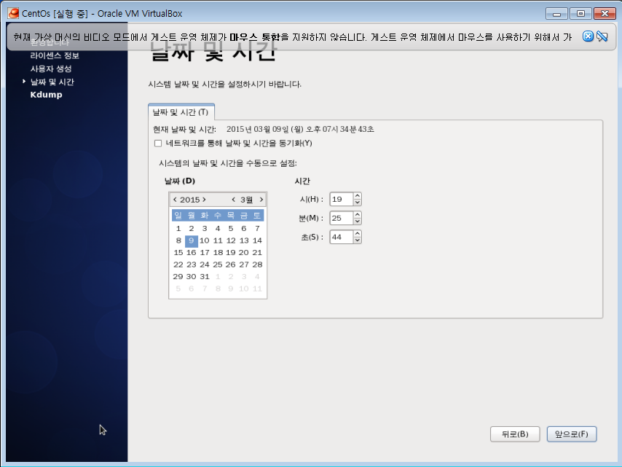Maximize the VirtualBox window

click(580, 14)
